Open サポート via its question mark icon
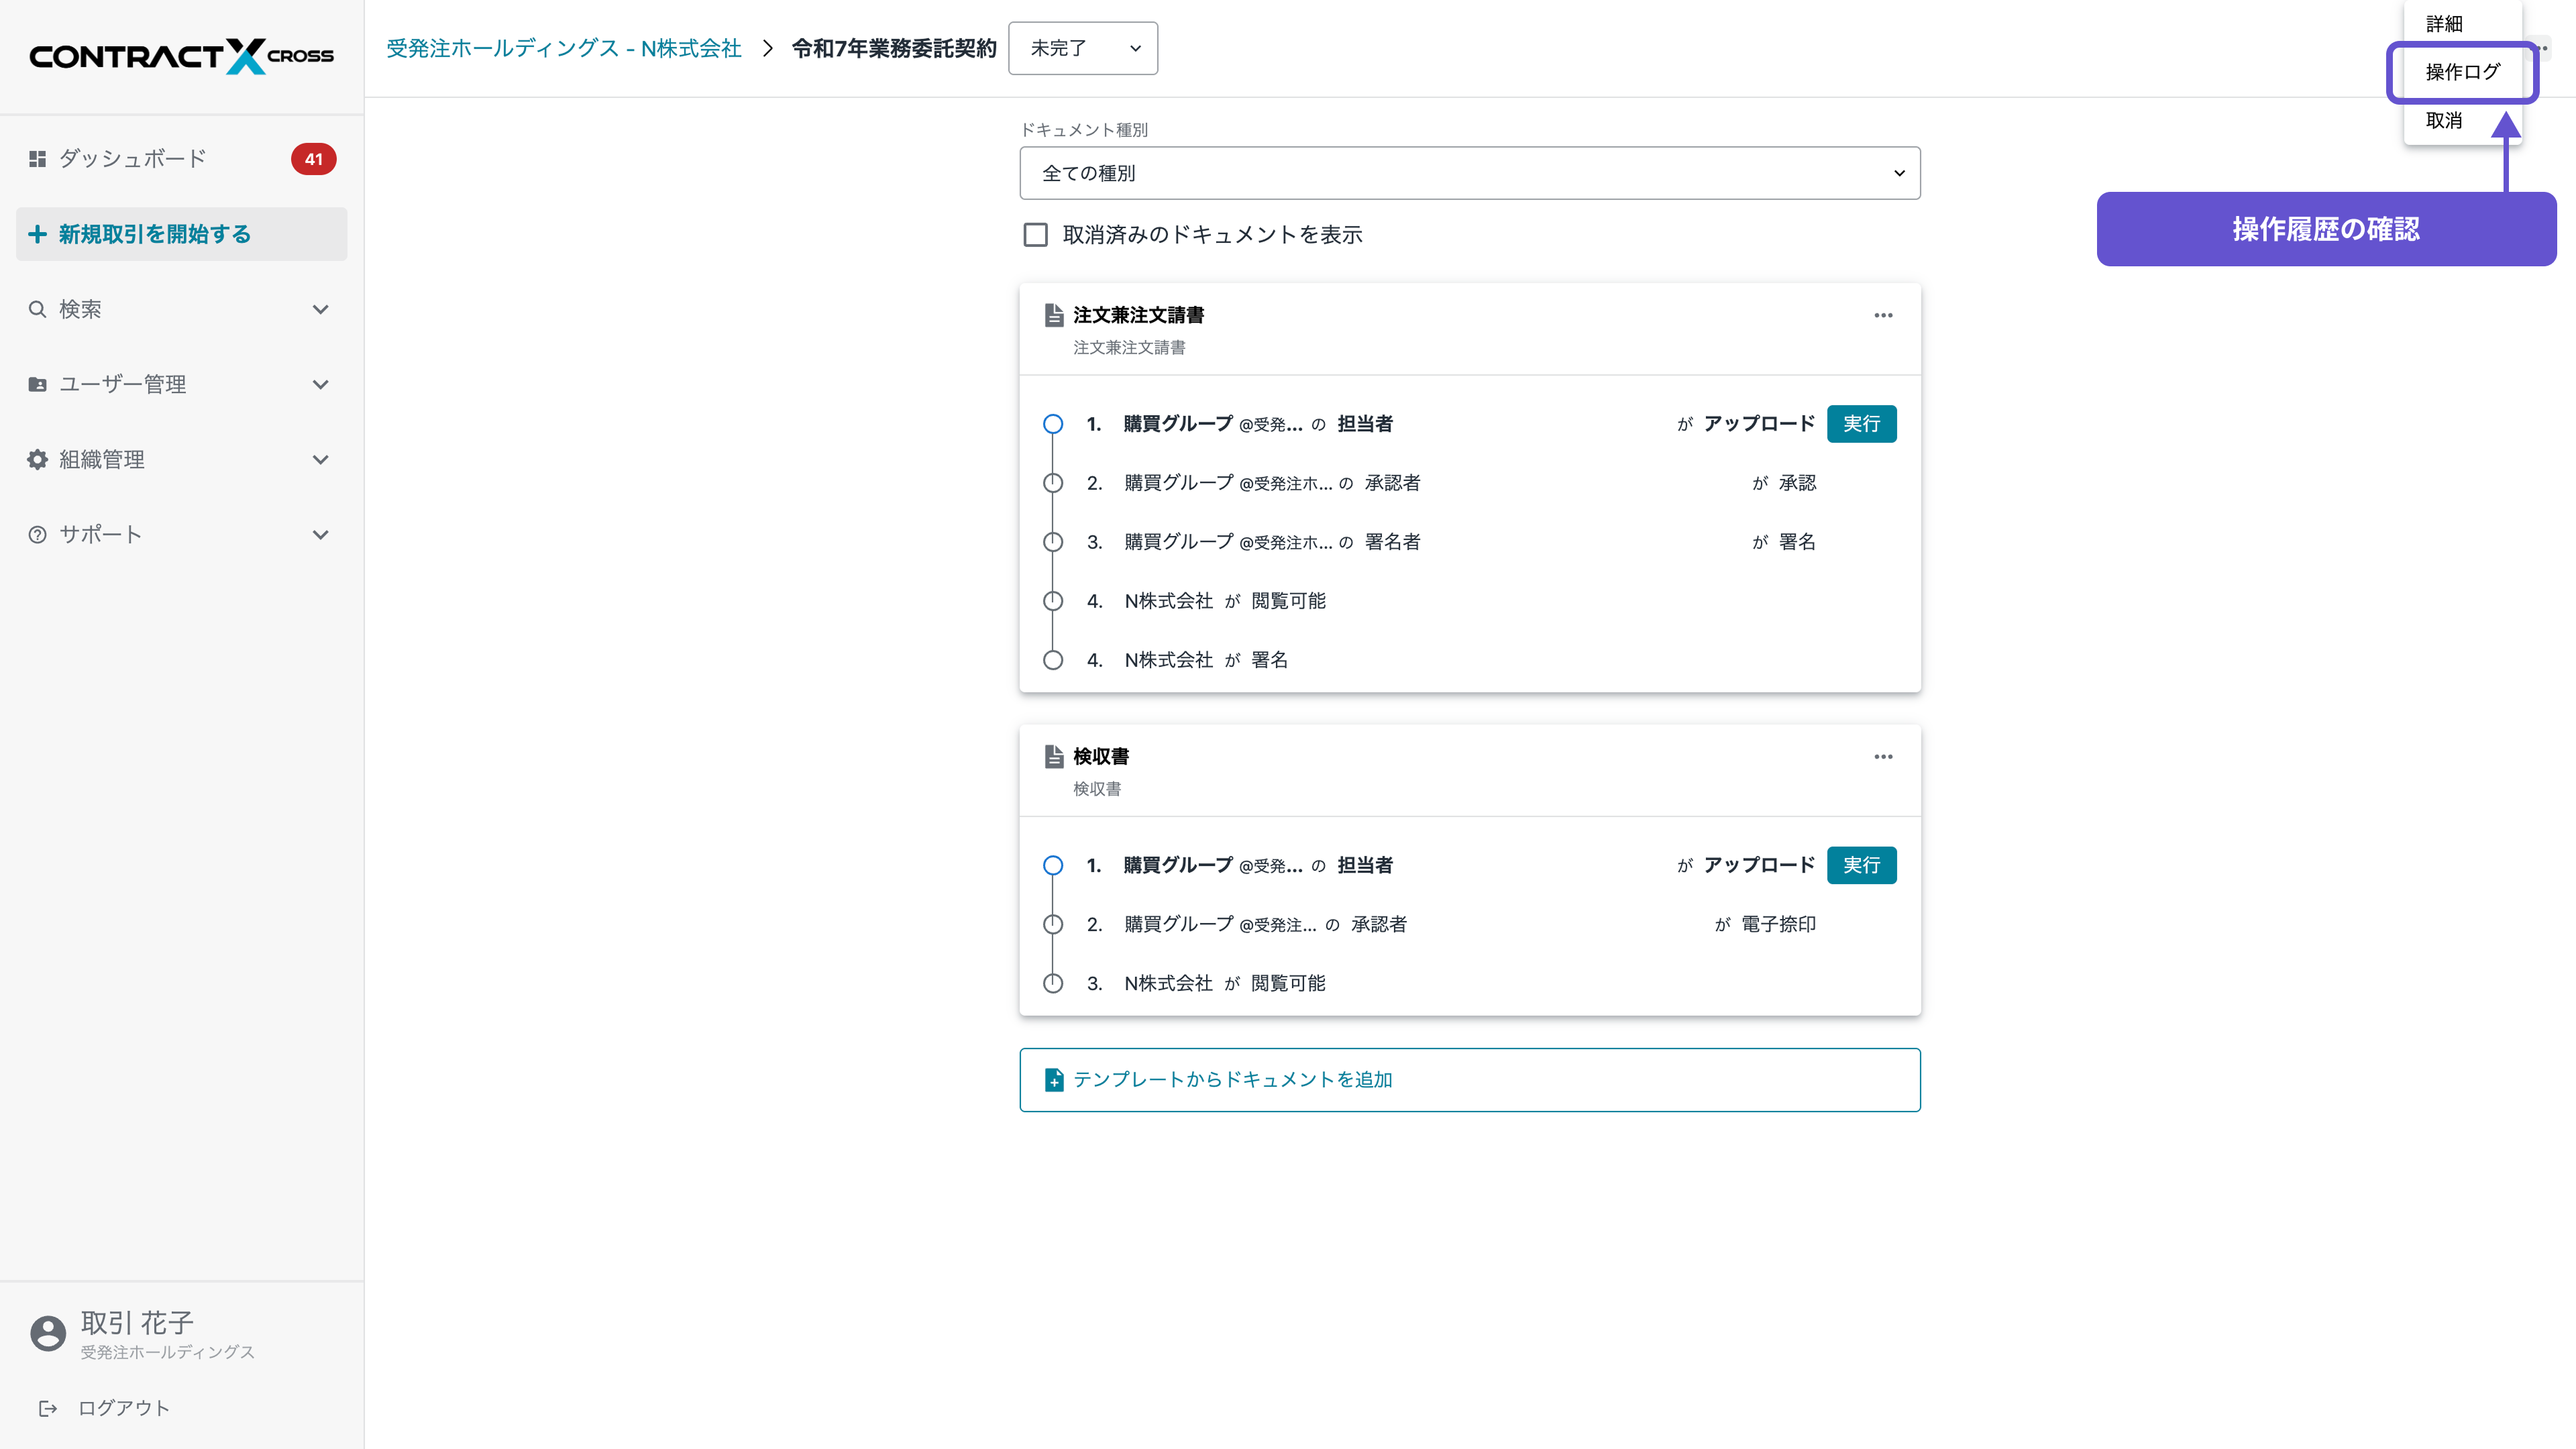 tap(37, 534)
